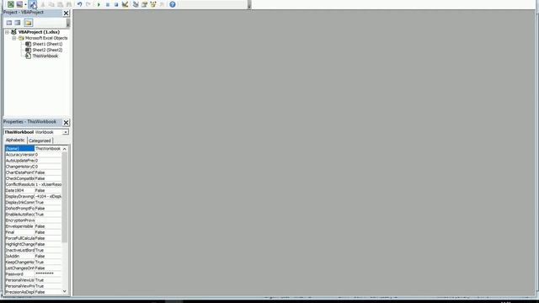539x303 pixels.
Task: Select the PrecisionAsDisplayed property row
Action: coord(34,292)
